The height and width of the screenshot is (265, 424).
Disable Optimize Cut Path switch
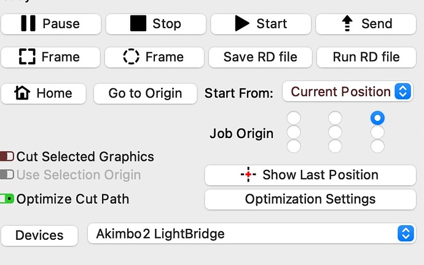click(7, 199)
